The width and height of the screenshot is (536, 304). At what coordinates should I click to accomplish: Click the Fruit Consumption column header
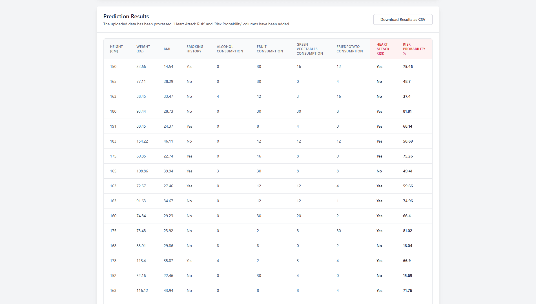coord(270,49)
